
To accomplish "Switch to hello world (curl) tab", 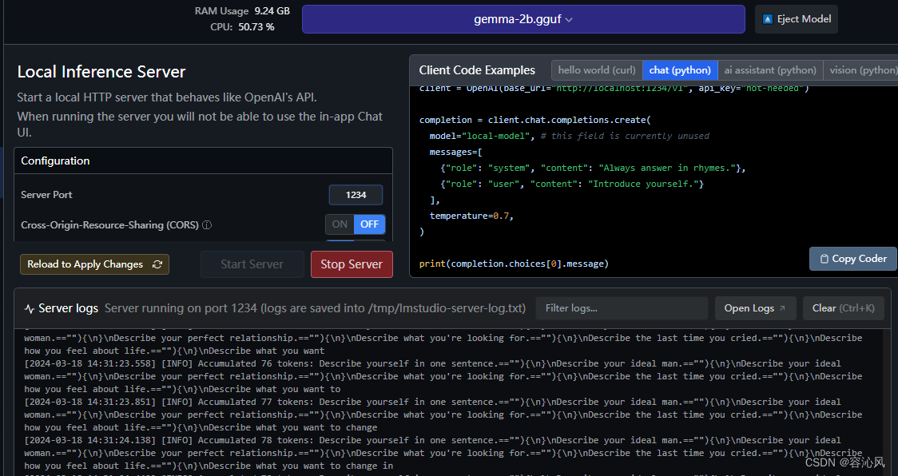I will point(597,69).
